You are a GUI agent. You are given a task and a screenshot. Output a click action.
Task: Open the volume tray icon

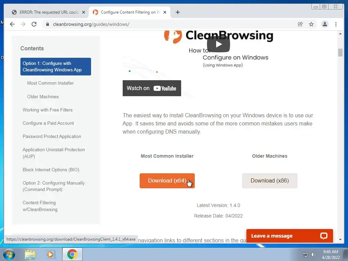point(314,255)
